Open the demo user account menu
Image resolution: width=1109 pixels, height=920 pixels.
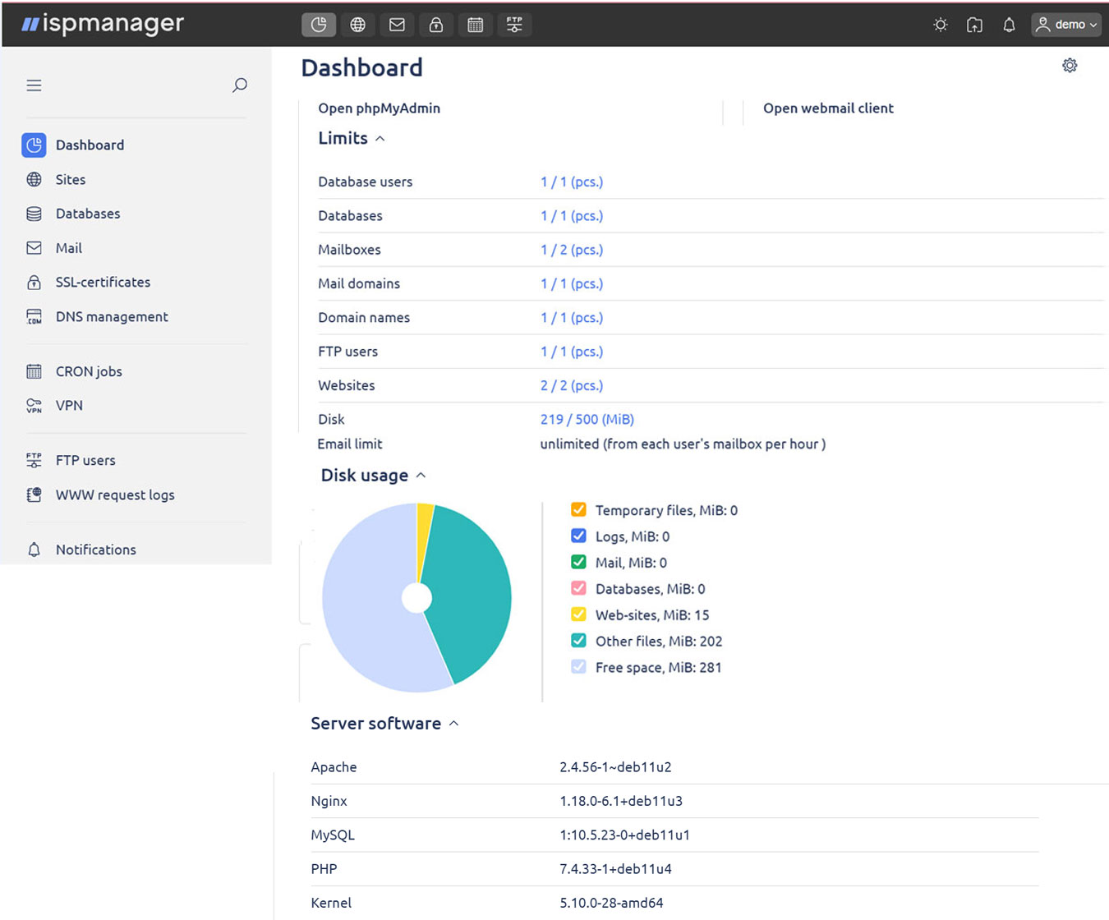1066,25
